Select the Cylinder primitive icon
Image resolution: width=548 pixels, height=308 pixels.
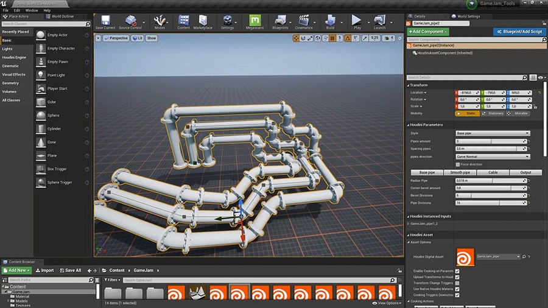pyautogui.click(x=41, y=129)
